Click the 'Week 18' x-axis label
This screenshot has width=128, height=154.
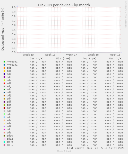93,55
